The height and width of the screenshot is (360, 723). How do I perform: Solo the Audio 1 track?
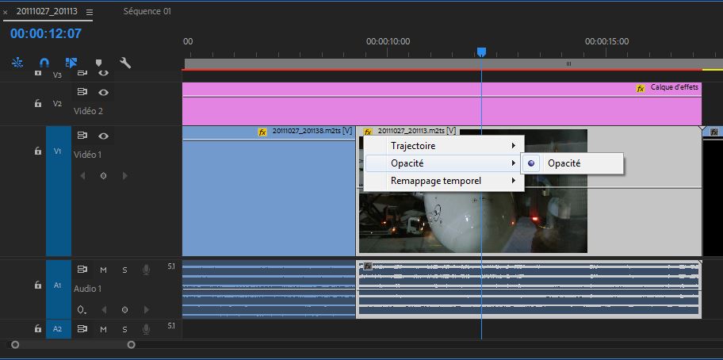pos(124,270)
